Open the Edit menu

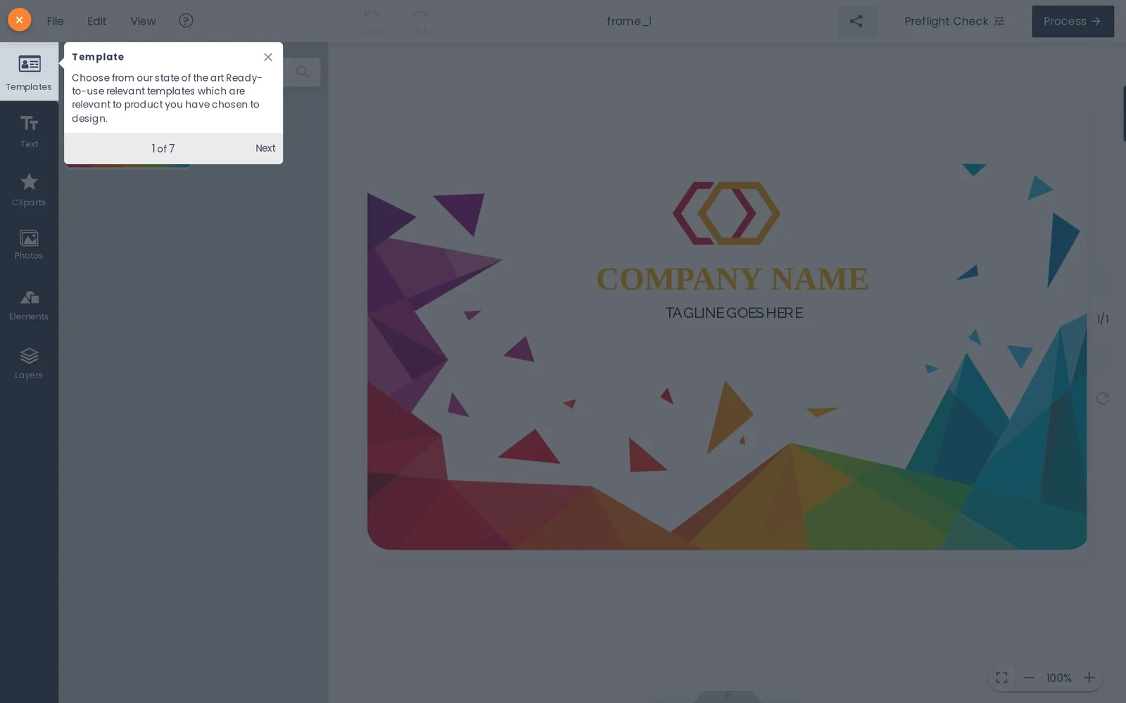coord(97,21)
